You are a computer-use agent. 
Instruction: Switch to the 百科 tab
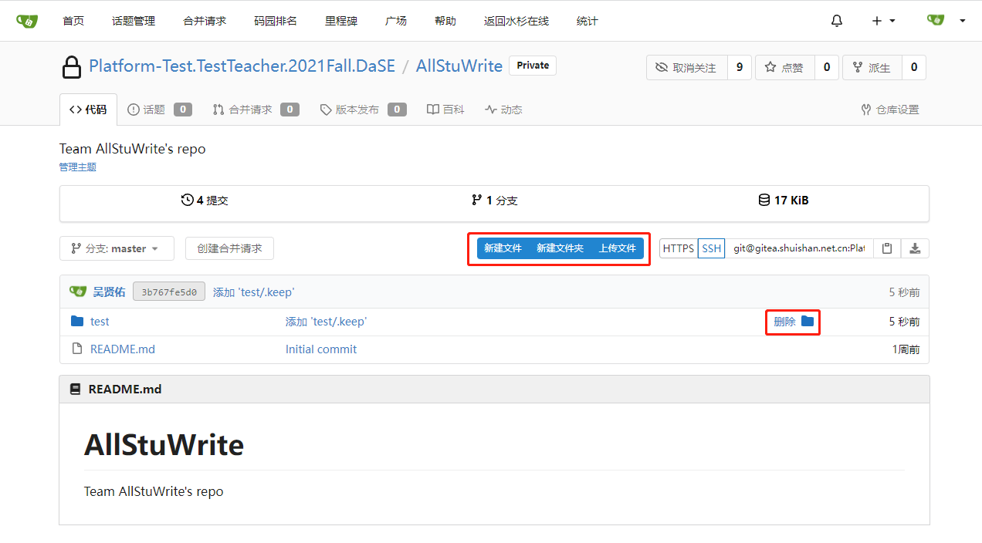(x=445, y=110)
